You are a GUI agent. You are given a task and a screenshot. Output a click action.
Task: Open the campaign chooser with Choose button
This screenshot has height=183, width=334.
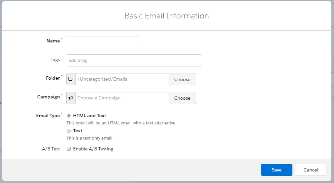tap(182, 98)
